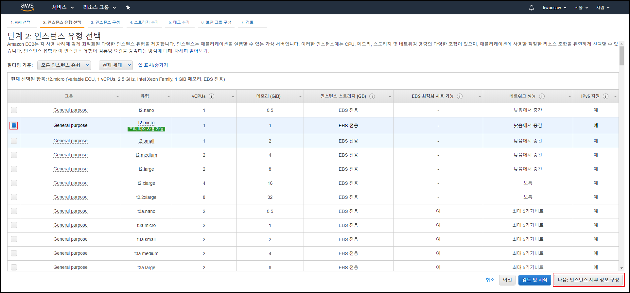Click the 자세히 알아보기 link
630x293 pixels.
coord(191,51)
